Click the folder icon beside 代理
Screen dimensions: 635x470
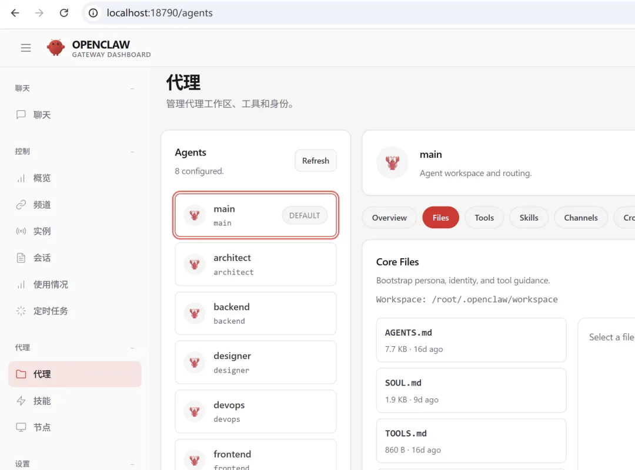pos(21,374)
